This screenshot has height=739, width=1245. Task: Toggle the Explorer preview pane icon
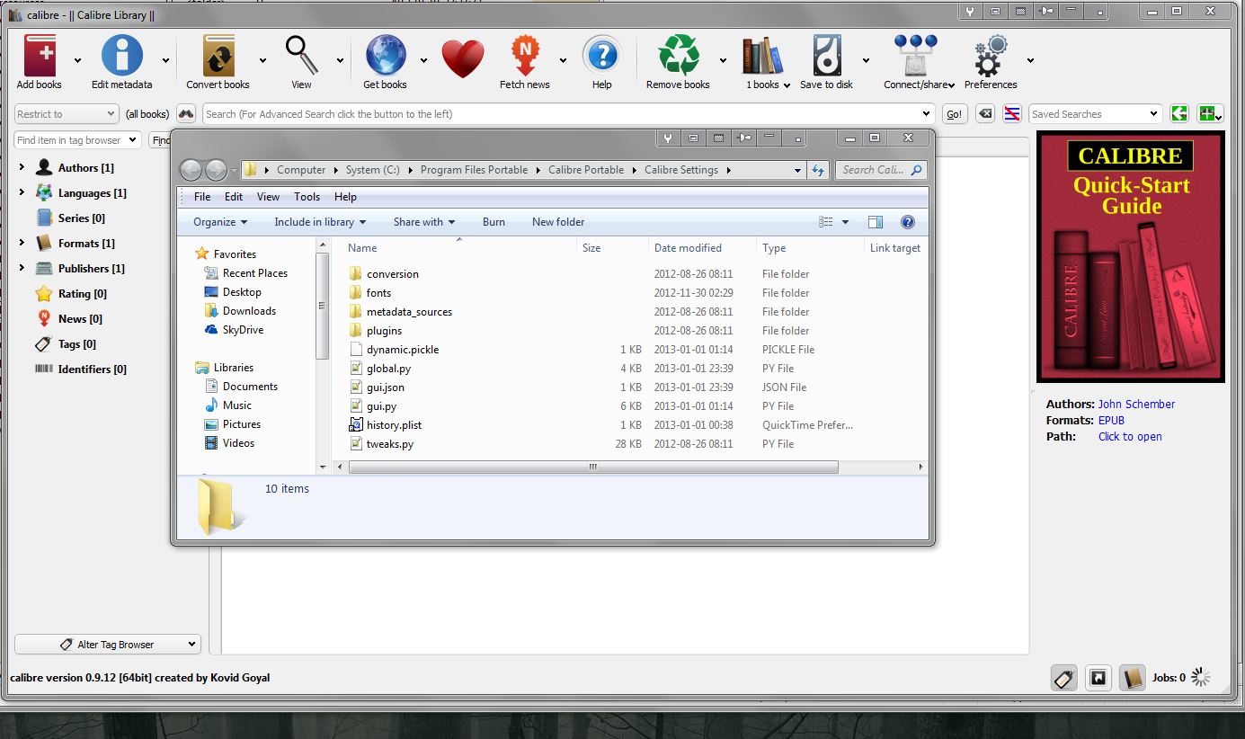click(x=876, y=222)
